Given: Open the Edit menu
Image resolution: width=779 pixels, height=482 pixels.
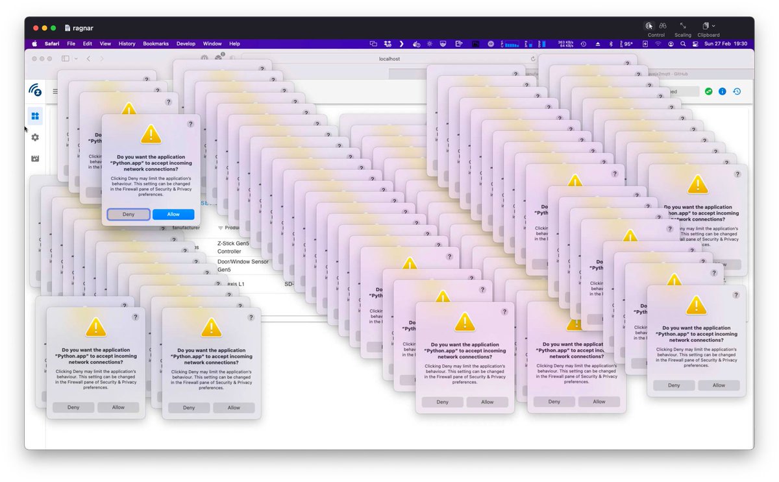Looking at the screenshot, I should click(x=88, y=43).
